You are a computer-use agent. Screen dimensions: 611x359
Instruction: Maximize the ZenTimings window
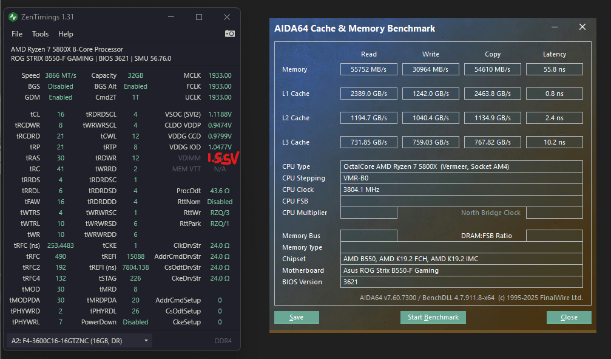click(x=199, y=17)
